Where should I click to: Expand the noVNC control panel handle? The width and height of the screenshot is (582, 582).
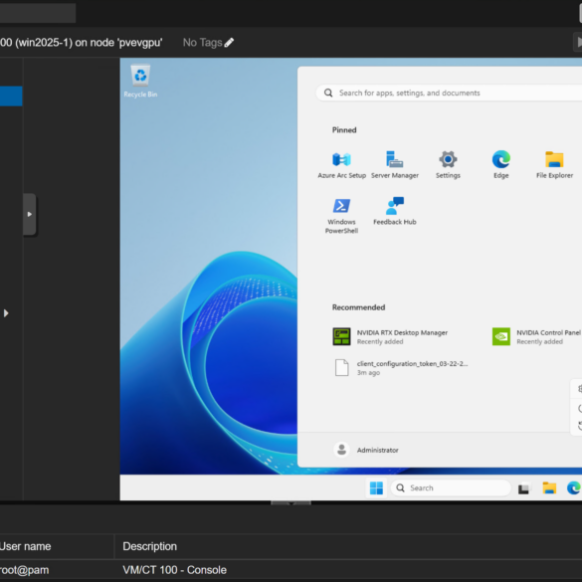coord(29,214)
